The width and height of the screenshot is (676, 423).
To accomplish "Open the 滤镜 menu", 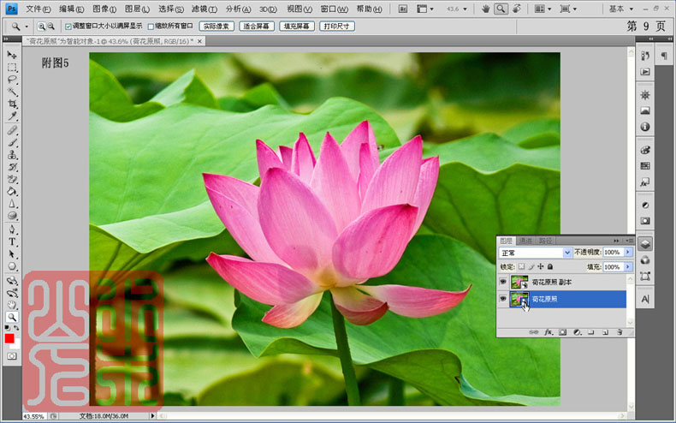I will 205,9.
